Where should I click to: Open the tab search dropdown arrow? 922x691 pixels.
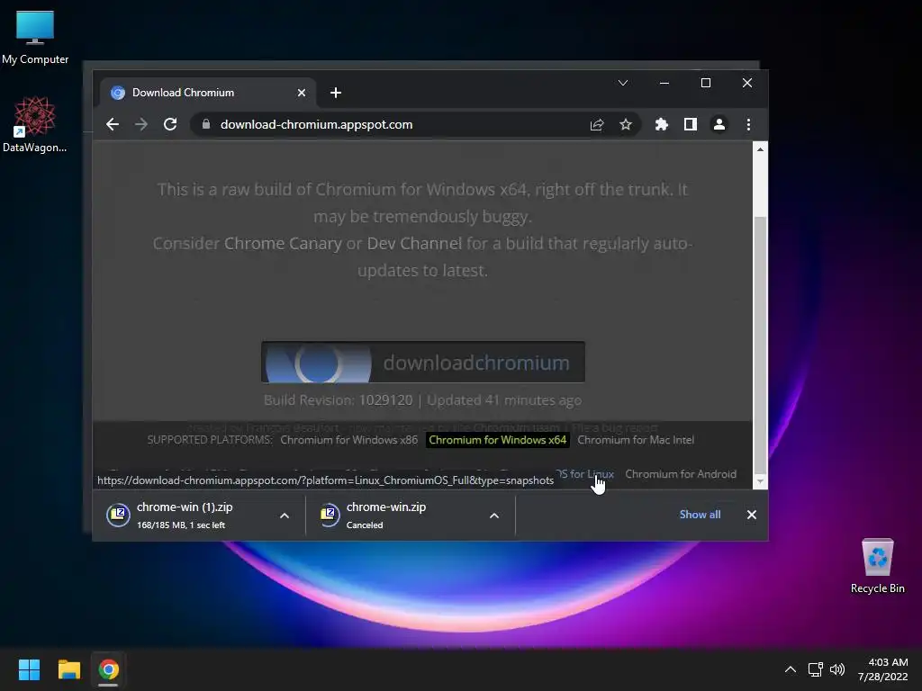click(x=623, y=83)
